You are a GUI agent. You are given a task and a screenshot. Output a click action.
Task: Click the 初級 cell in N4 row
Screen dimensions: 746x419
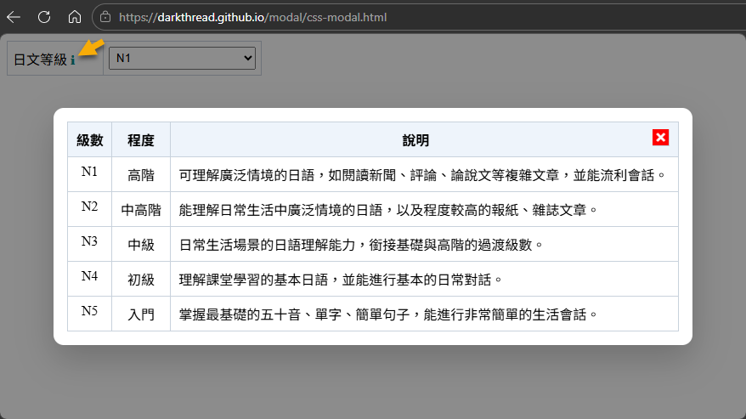point(141,280)
